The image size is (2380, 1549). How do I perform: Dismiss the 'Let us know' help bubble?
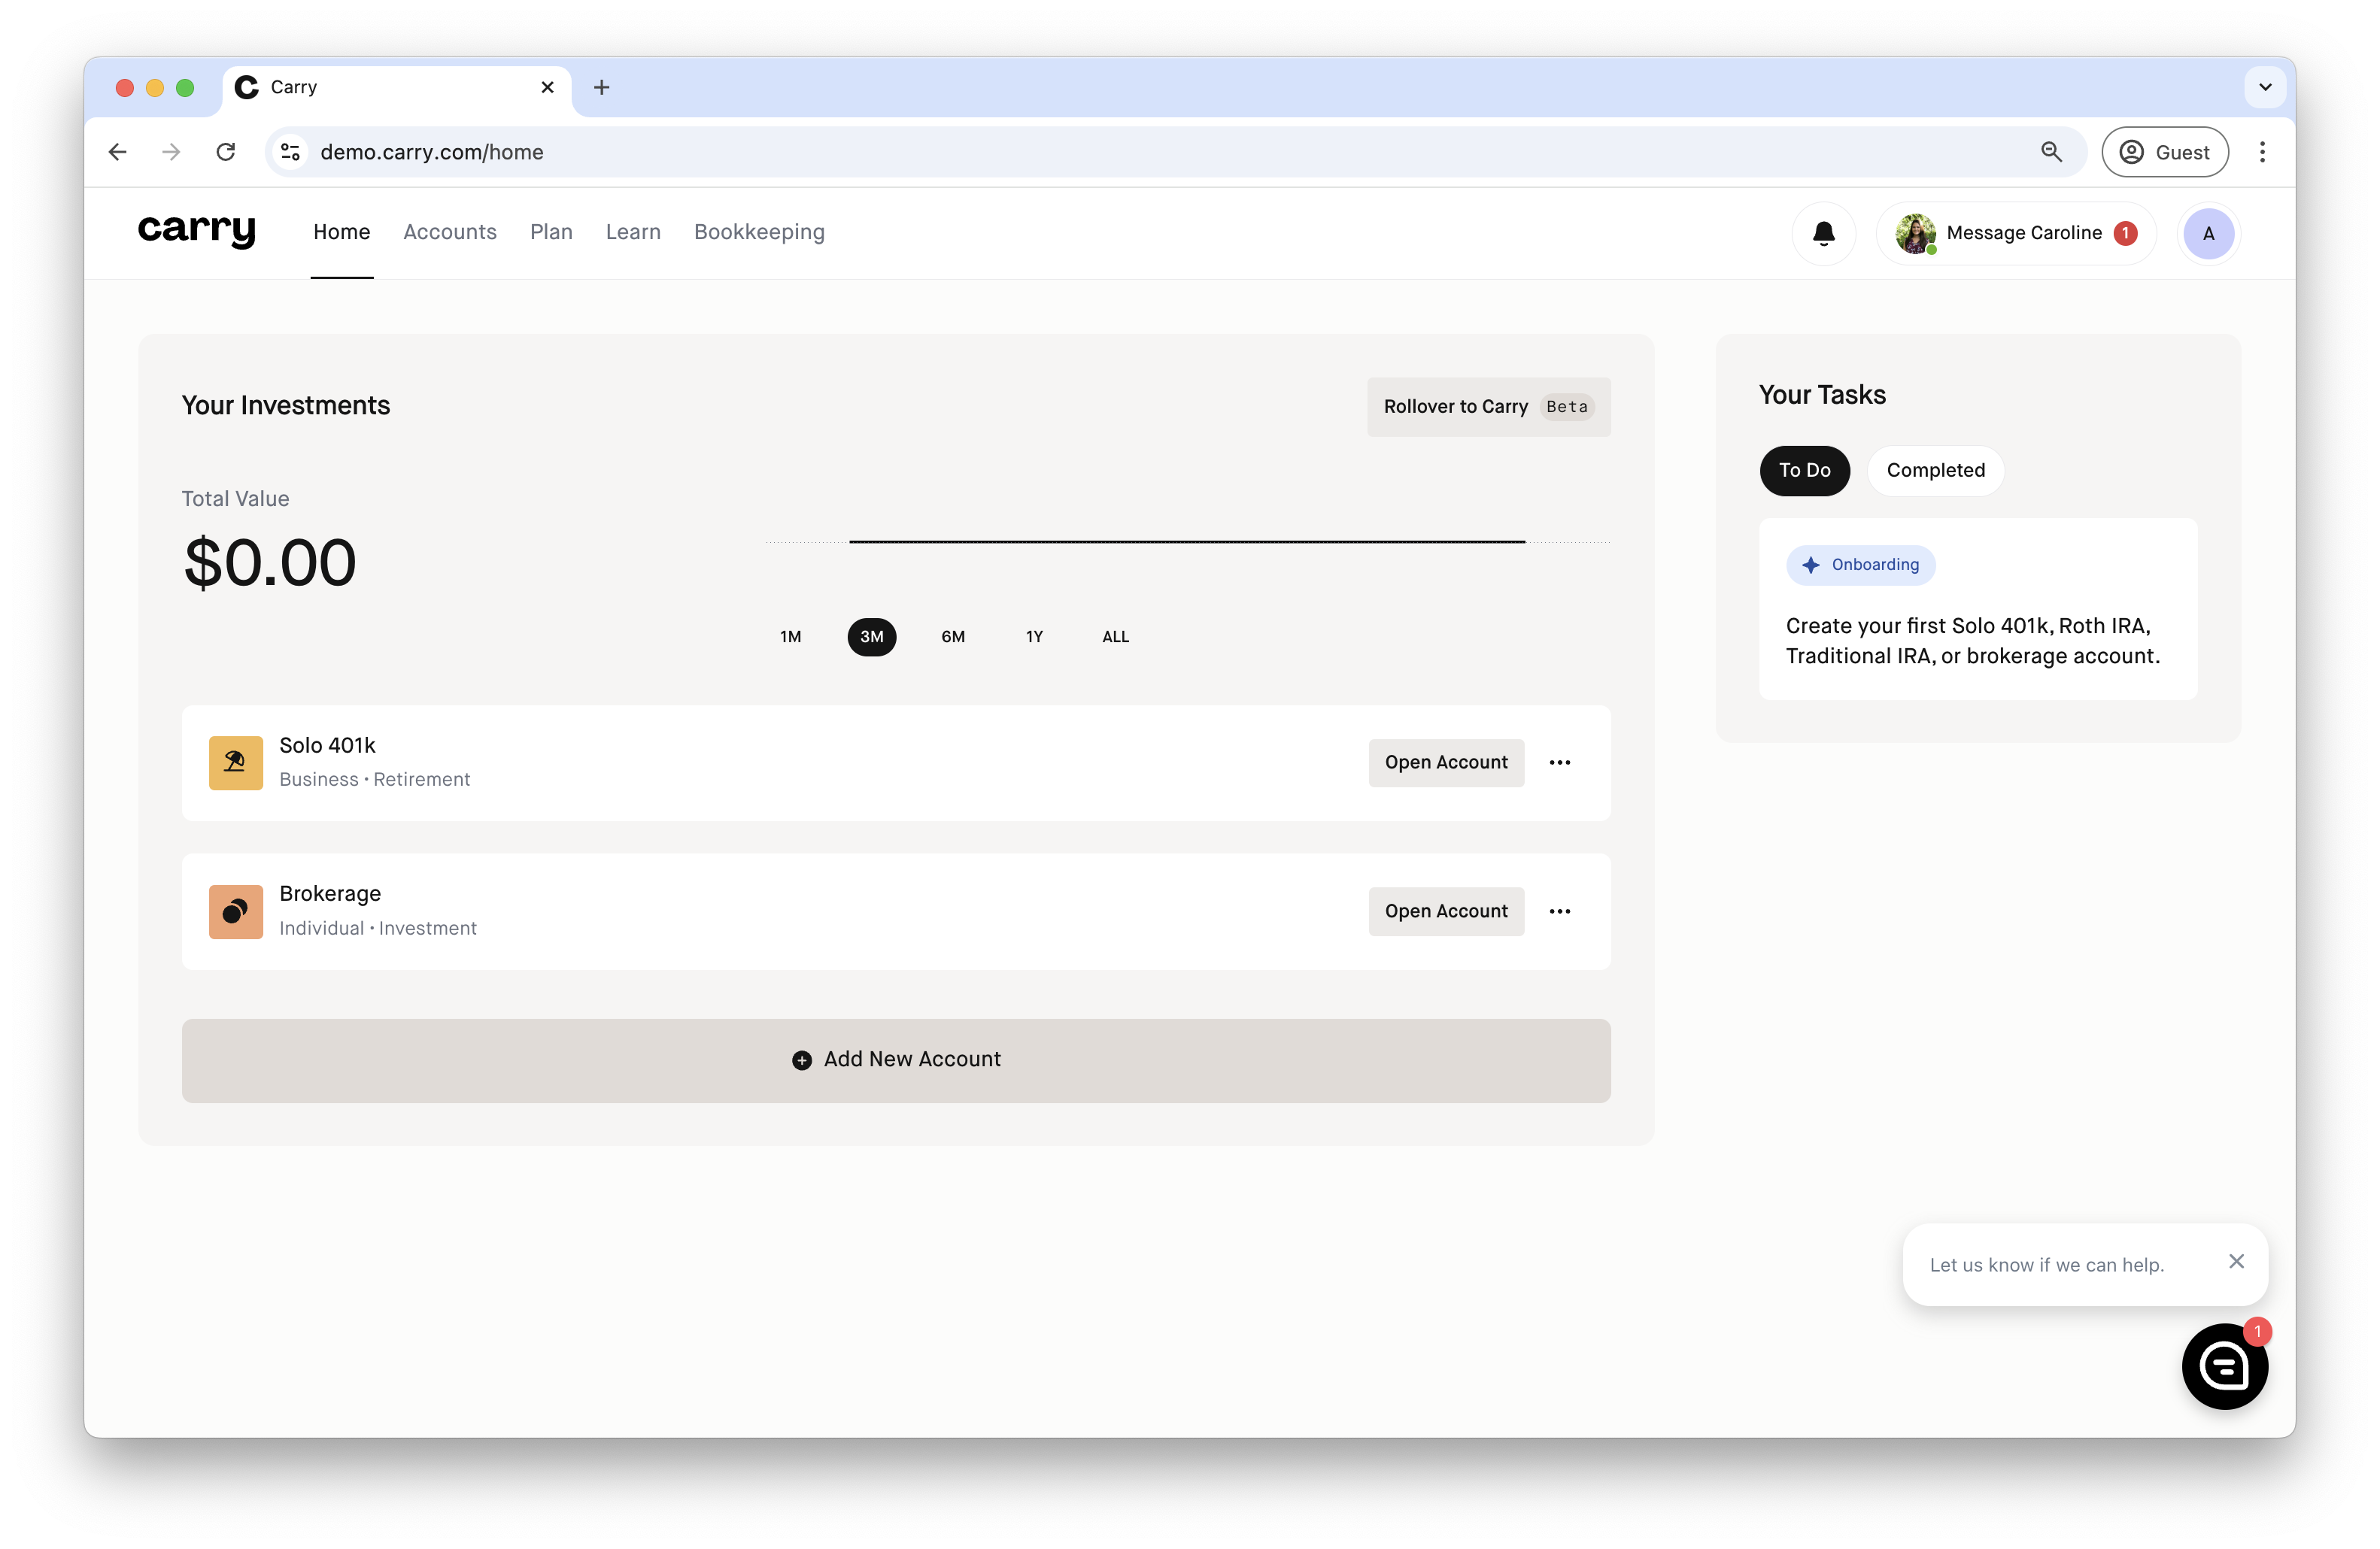(x=2236, y=1261)
